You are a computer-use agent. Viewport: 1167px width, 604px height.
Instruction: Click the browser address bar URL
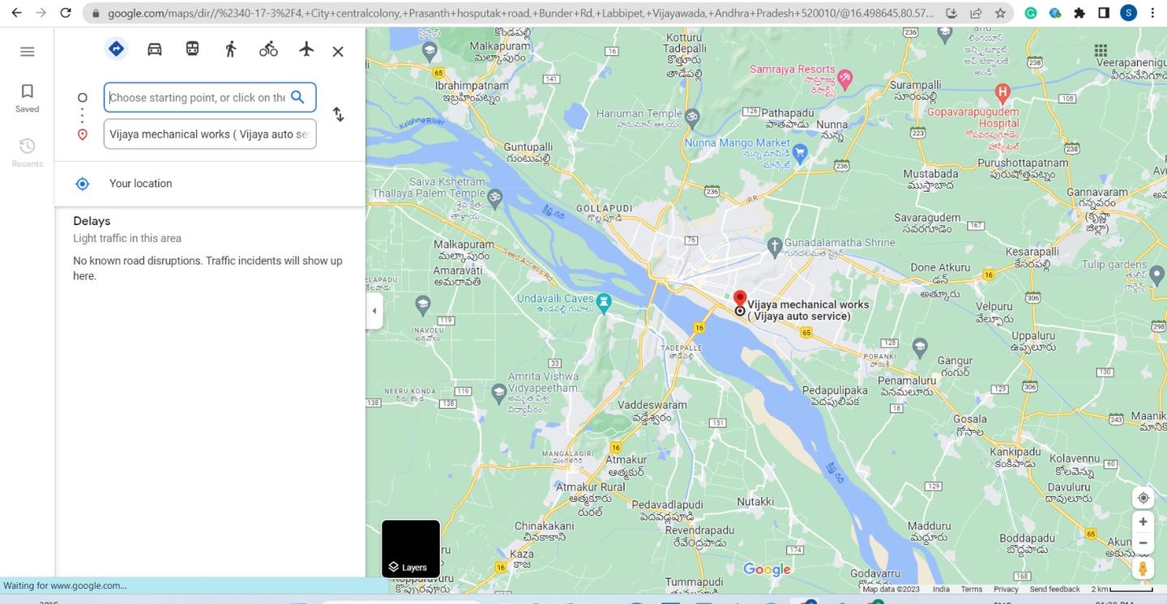pos(519,13)
